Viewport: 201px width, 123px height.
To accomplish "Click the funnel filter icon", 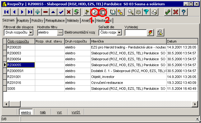I will (x=146, y=12).
